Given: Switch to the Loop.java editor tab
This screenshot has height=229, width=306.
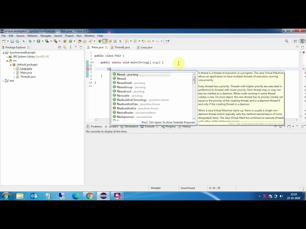Looking at the screenshot, I should [145, 47].
